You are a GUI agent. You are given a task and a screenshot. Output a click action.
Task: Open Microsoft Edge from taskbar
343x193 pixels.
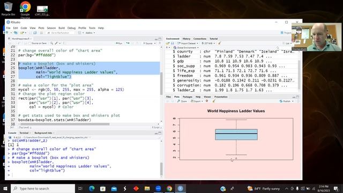click(x=92, y=188)
